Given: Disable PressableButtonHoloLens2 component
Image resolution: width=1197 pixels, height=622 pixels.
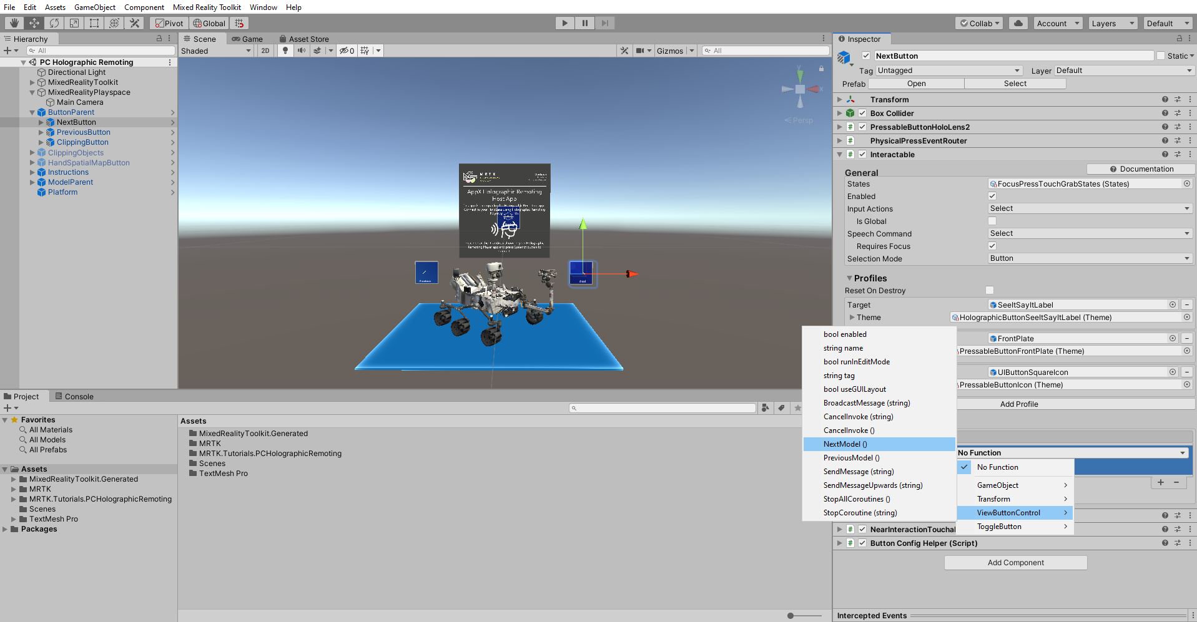Looking at the screenshot, I should click(x=862, y=127).
